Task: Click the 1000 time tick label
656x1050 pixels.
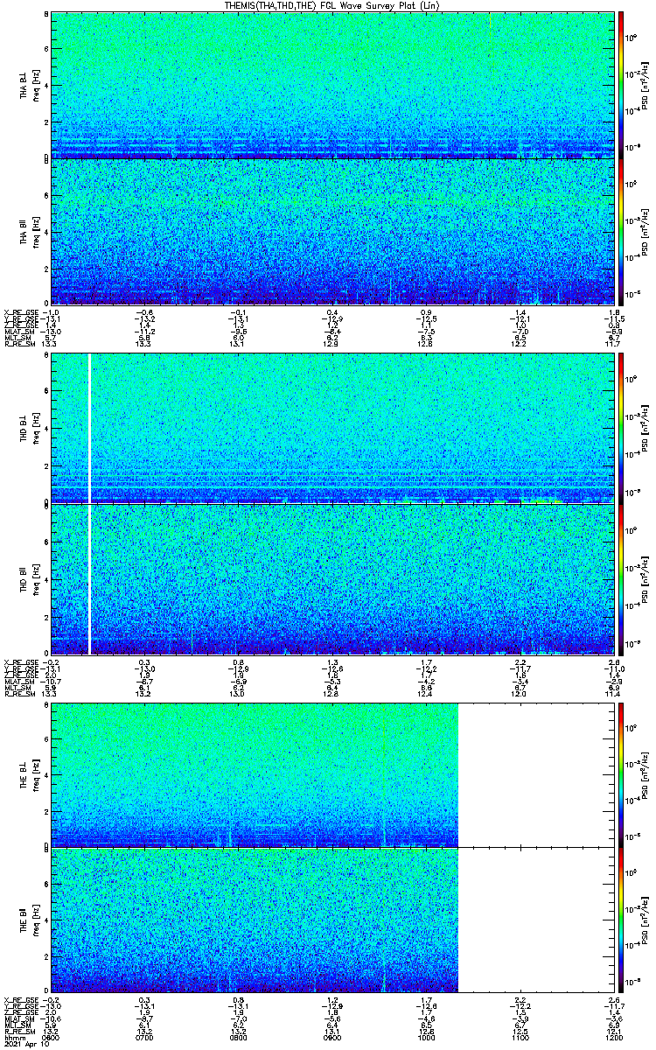Action: tap(427, 1037)
